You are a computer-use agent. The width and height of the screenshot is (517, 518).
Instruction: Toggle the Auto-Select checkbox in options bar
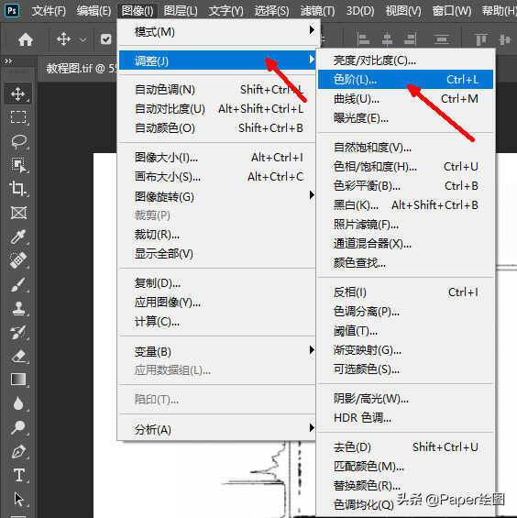point(105,39)
